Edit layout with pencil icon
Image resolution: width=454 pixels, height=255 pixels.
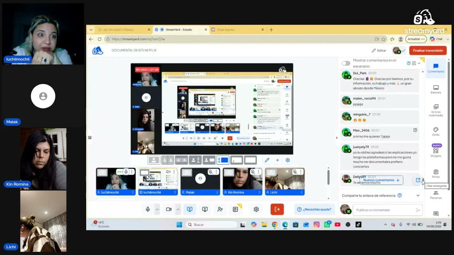267,160
